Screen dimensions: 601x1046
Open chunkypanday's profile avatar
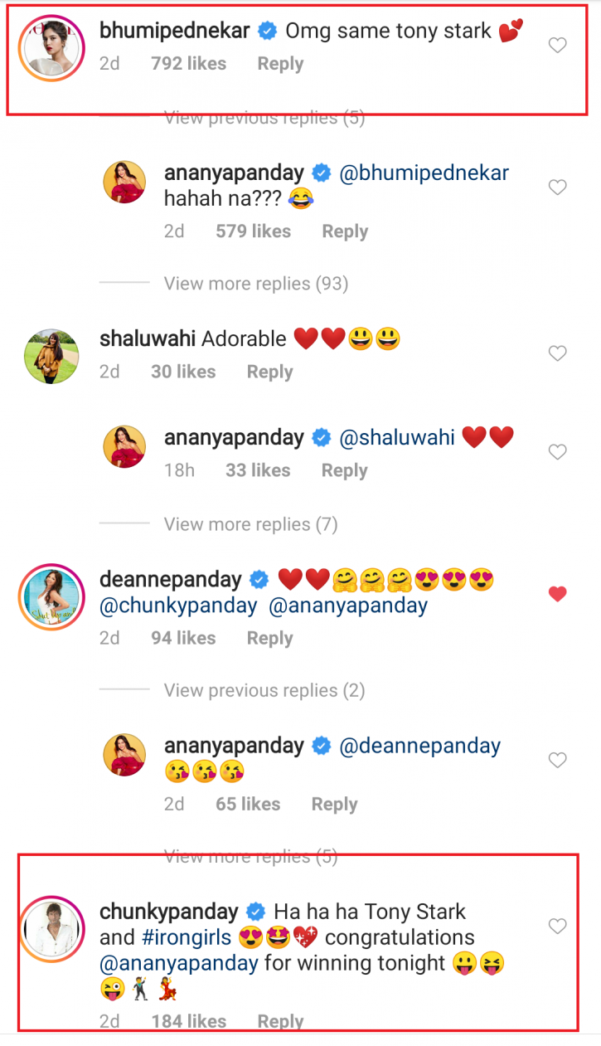point(52,927)
